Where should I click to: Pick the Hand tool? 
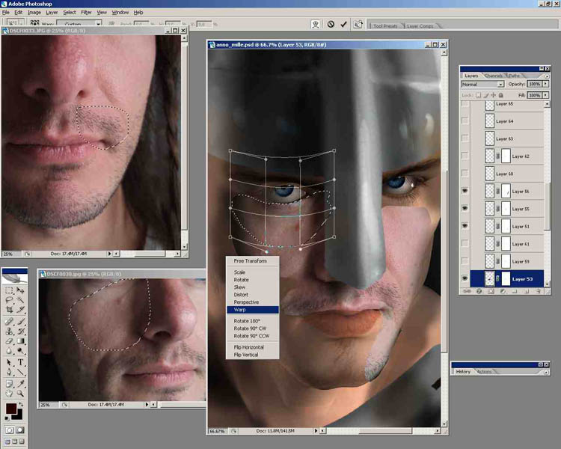coord(8,392)
